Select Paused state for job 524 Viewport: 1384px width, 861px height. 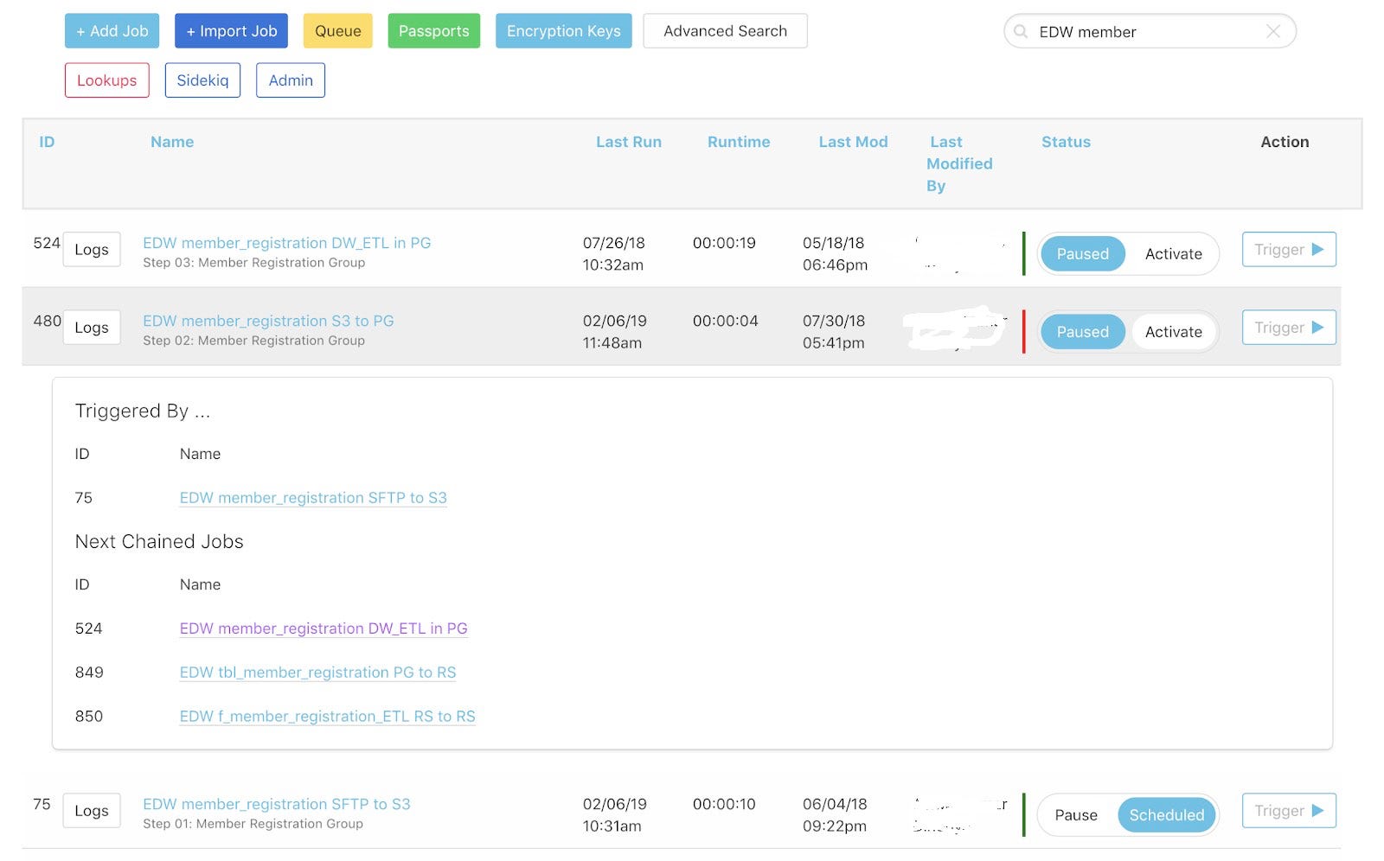click(1082, 254)
